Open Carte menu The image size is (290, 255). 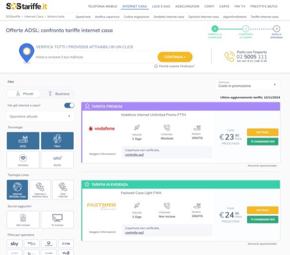coord(224,7)
